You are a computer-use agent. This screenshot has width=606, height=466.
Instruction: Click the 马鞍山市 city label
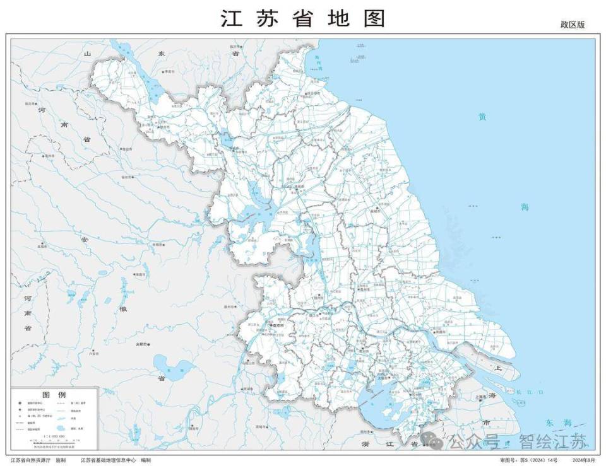coord(249,363)
